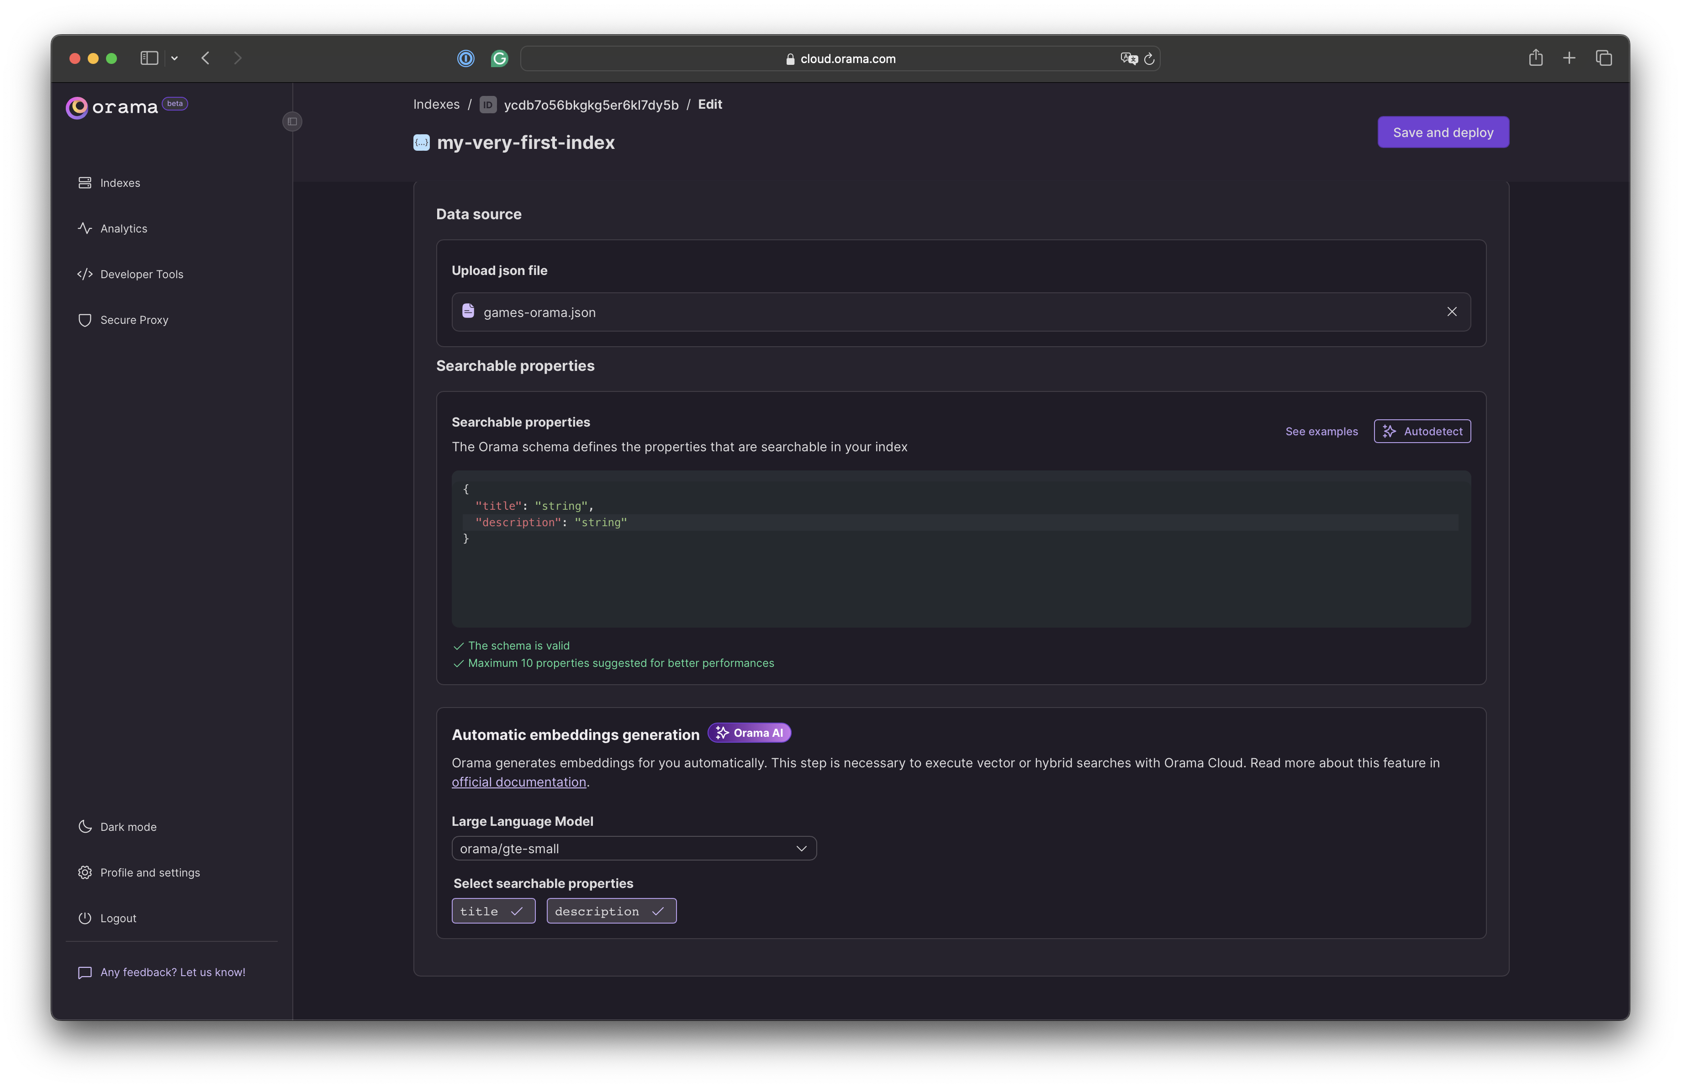This screenshot has height=1088, width=1681.
Task: Click the cloud.orama.com address bar
Action: pos(840,58)
